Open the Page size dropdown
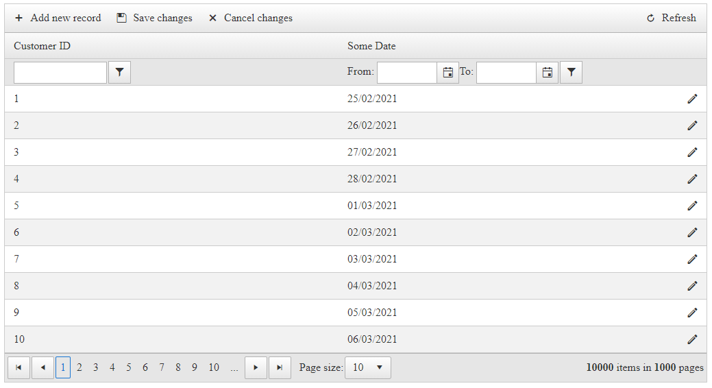Image resolution: width=712 pixels, height=388 pixels. [x=367, y=368]
